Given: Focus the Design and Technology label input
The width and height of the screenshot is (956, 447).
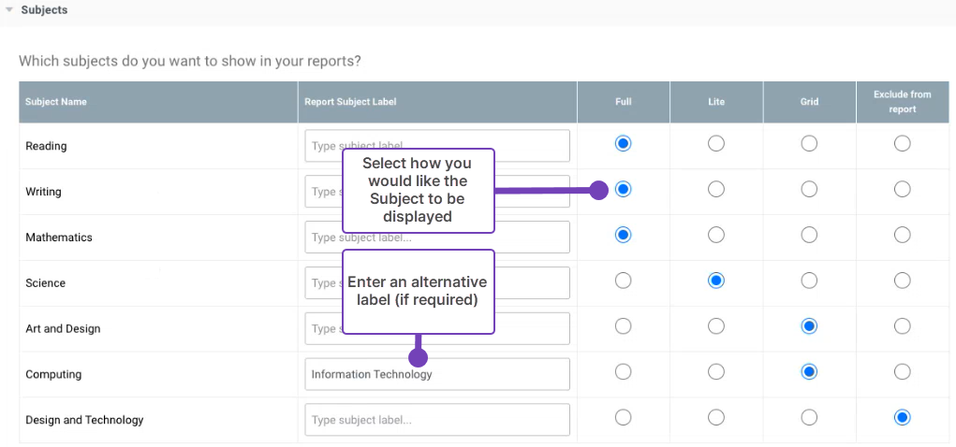Looking at the screenshot, I should pyautogui.click(x=436, y=420).
